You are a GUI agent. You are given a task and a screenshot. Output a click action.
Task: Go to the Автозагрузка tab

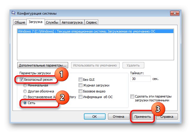[x=72, y=22]
